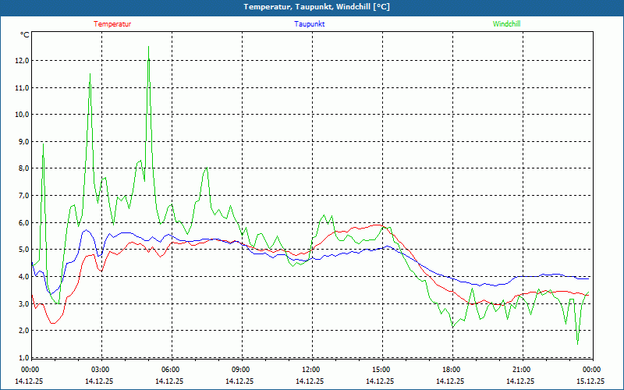
Task: Click the blue Taupunkt legend label
Action: (x=310, y=24)
